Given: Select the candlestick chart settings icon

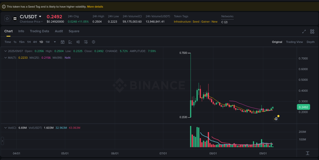Looking at the screenshot, I should tap(78, 42).
